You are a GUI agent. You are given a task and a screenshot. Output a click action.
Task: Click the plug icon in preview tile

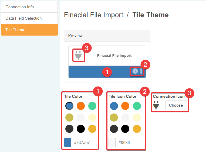pyautogui.click(x=78, y=55)
